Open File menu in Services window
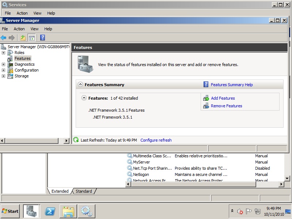Screen dimensions: 292x219 (8, 13)
